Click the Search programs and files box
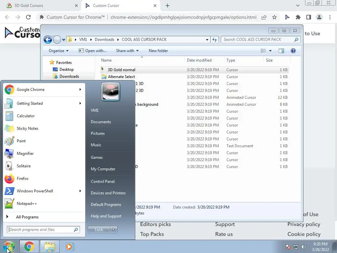 (x=43, y=230)
